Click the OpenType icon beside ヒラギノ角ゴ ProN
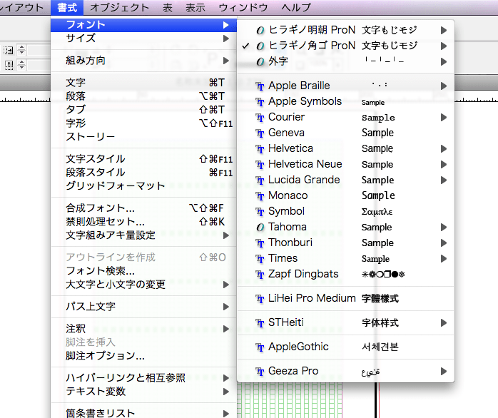Image resolution: width=498 pixels, height=418 pixels. [x=260, y=46]
